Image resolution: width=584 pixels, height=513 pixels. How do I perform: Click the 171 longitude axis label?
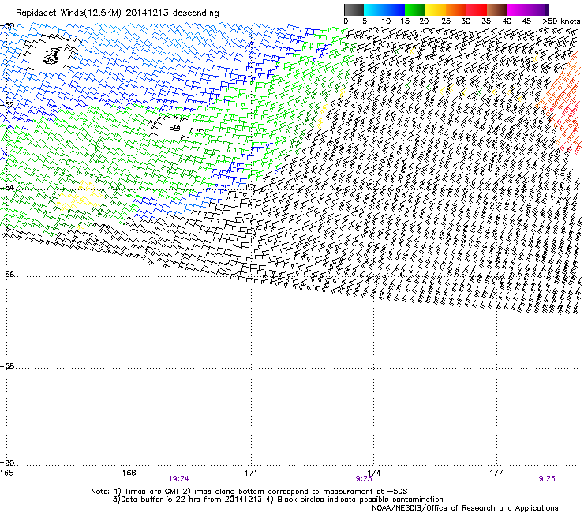251,473
